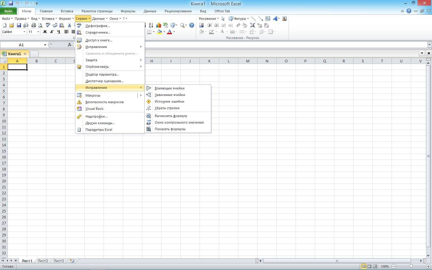Toggle Bold (Ж) formatting
Image resolution: width=432 pixels, height=270 pixels.
click(45, 32)
